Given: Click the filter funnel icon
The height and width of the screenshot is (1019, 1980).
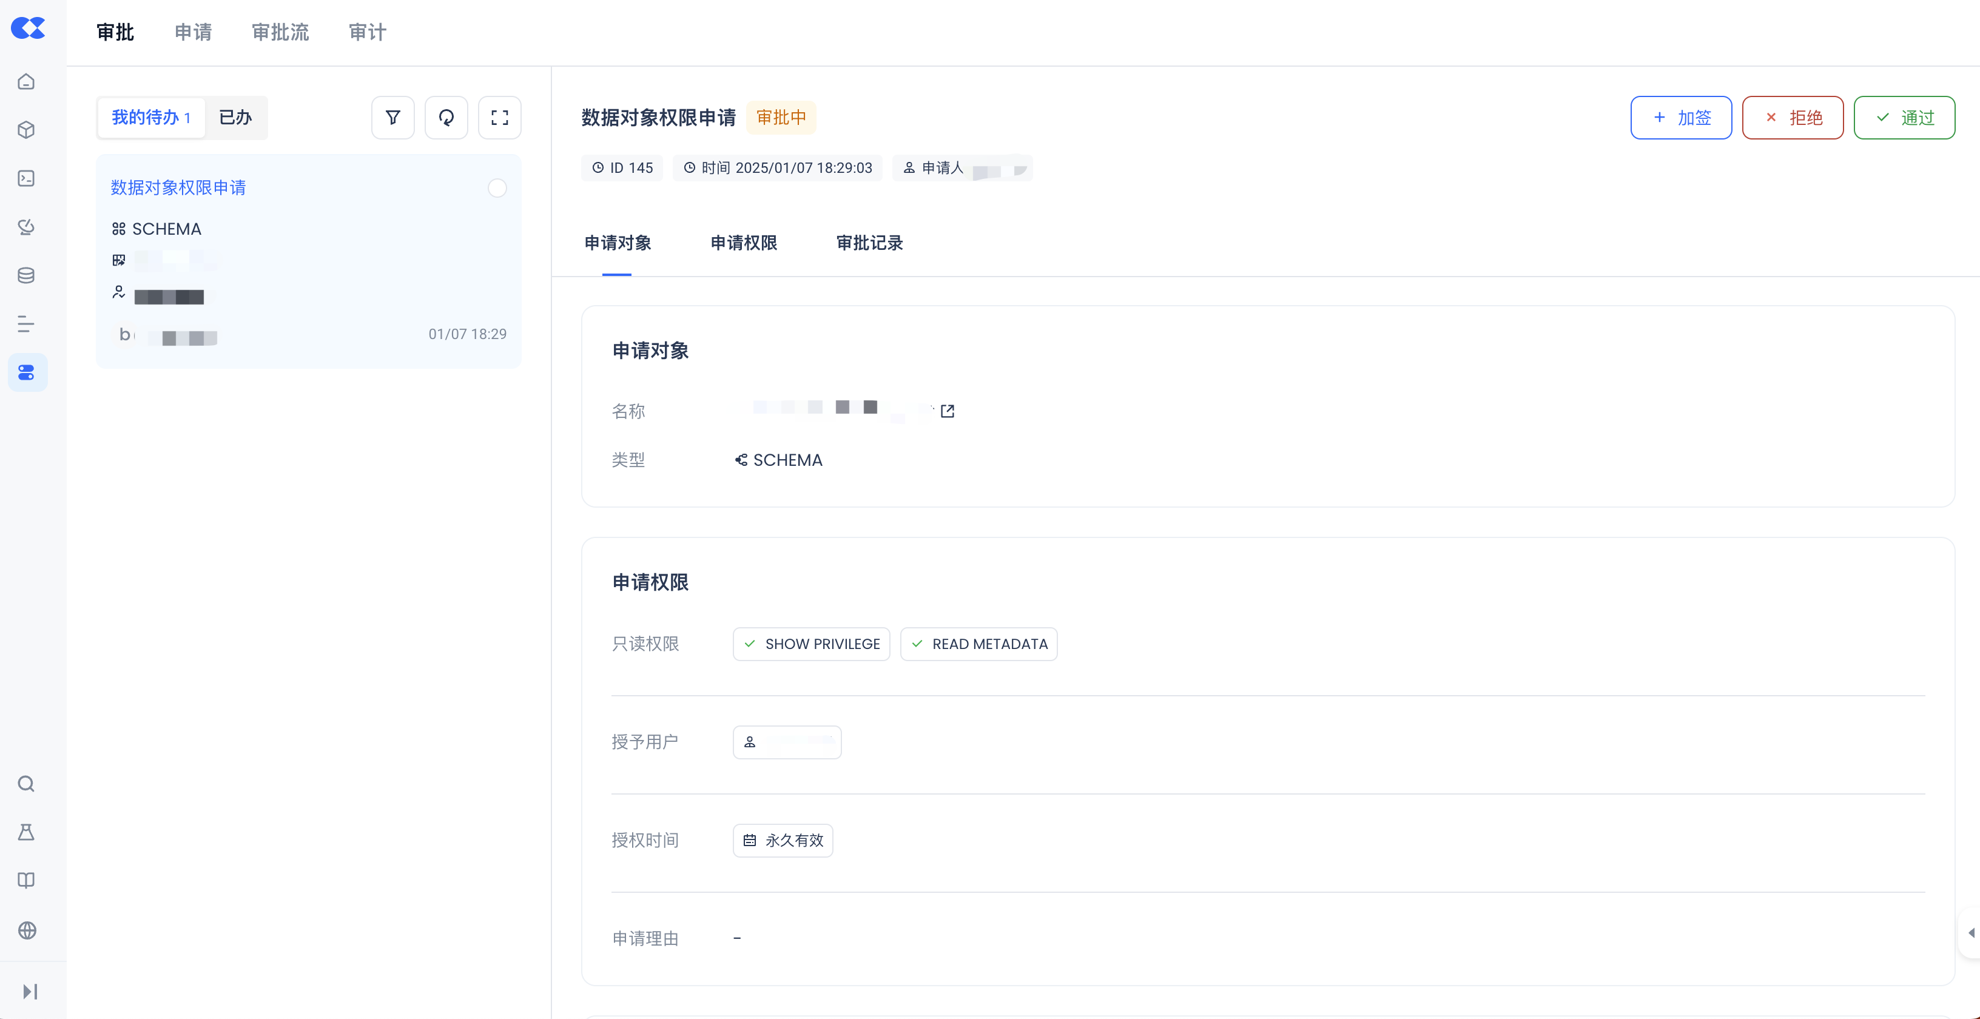Looking at the screenshot, I should tap(392, 118).
